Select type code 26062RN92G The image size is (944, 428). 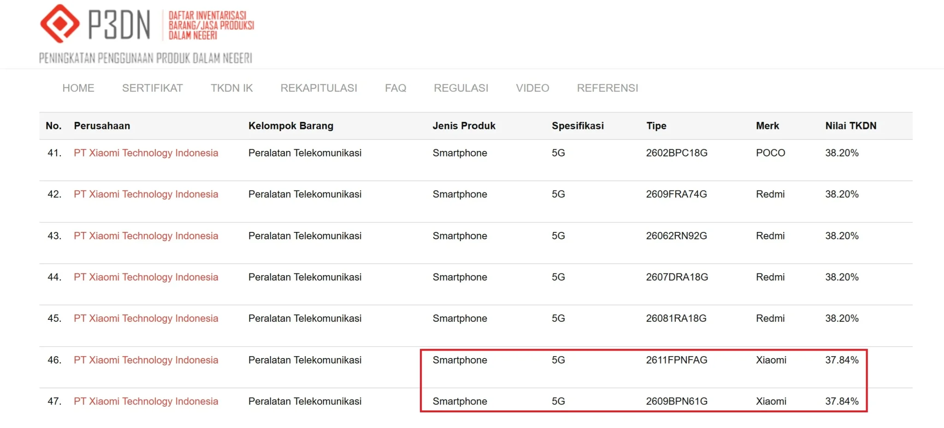pos(676,236)
